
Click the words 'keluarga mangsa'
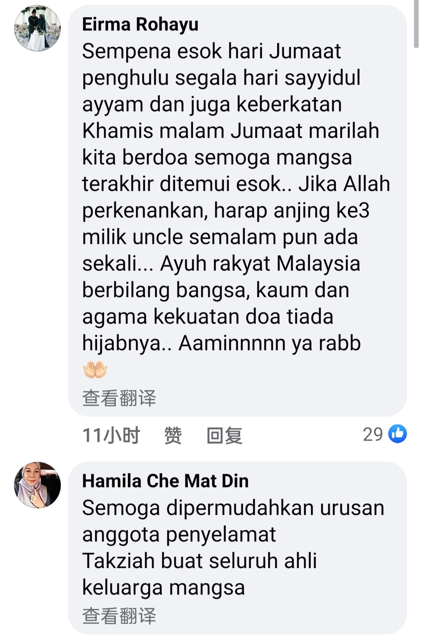(x=164, y=588)
